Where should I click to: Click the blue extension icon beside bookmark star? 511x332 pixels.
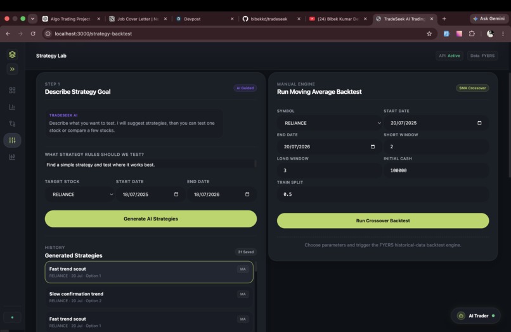tap(446, 34)
